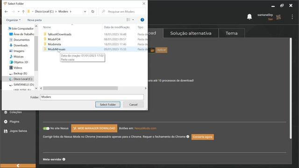Open santanellirp user avatar

tap(278, 17)
